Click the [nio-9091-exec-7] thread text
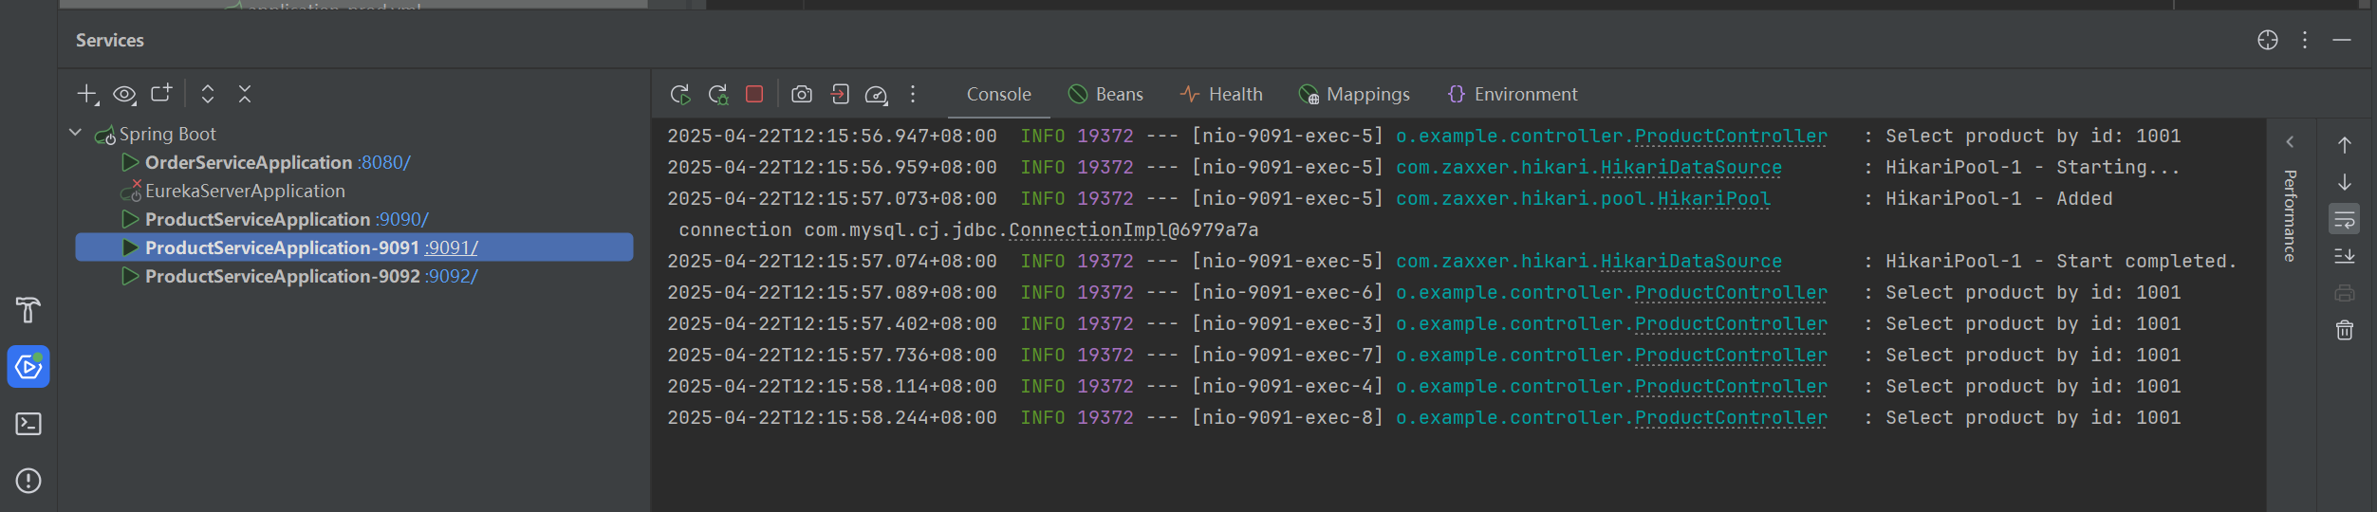 tap(1288, 356)
